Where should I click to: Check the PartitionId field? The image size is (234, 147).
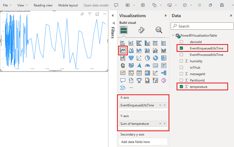tap(181, 80)
